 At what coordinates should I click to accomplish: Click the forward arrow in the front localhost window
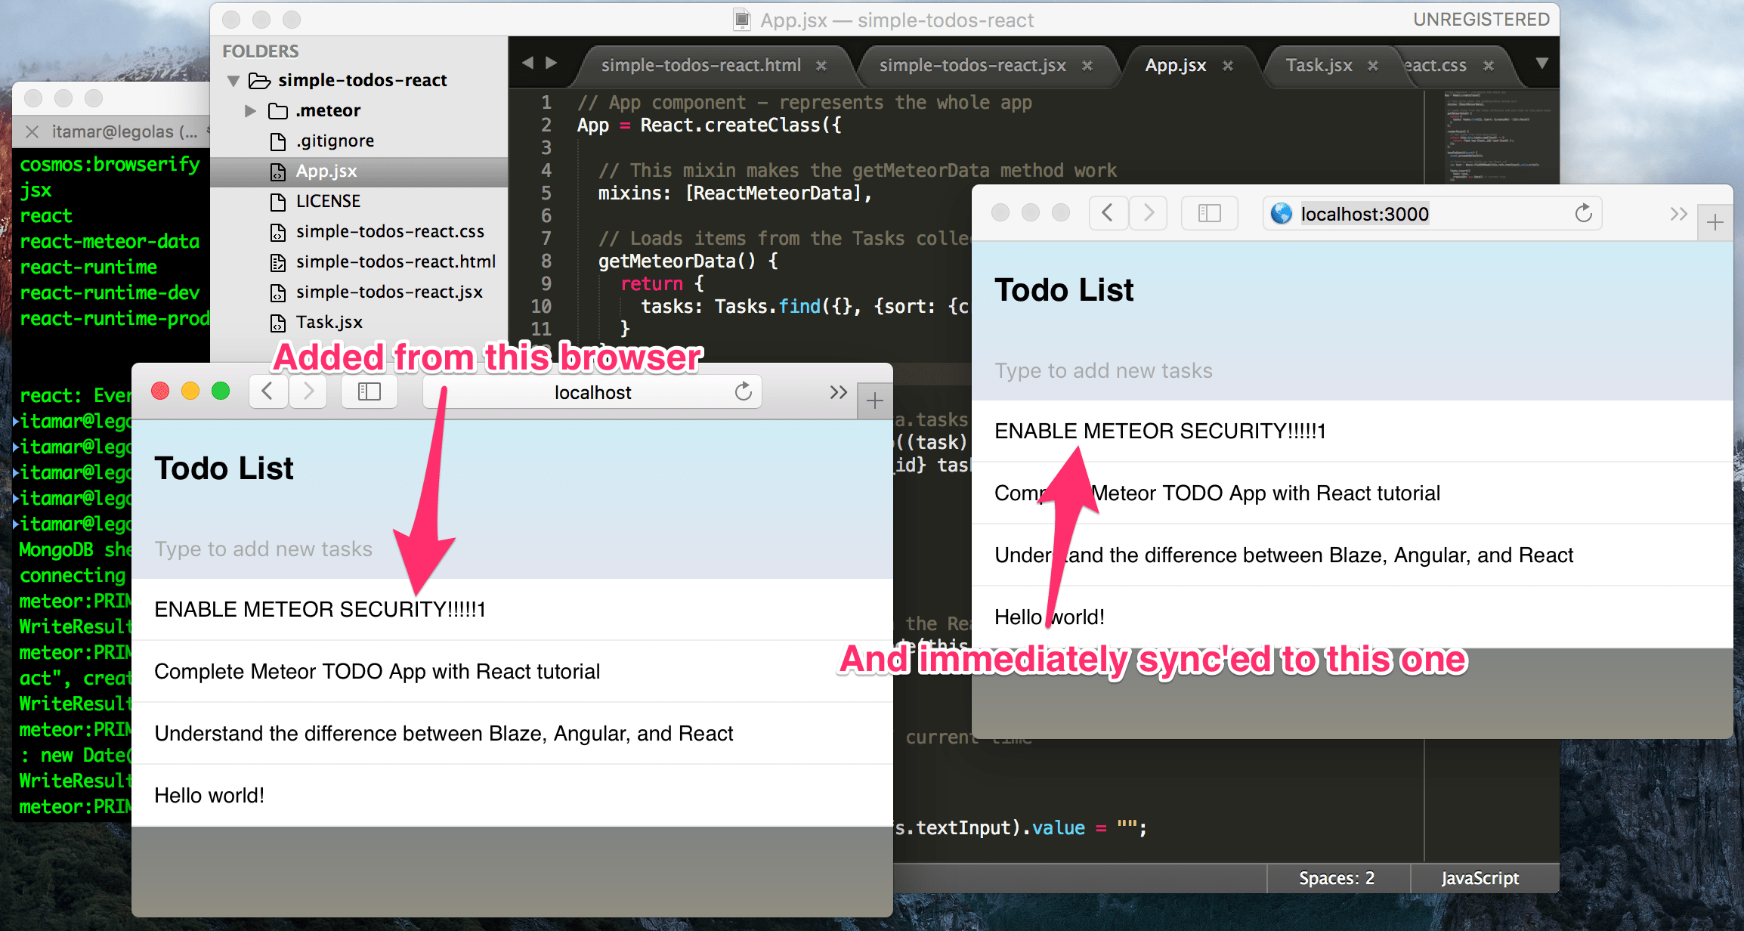point(308,391)
